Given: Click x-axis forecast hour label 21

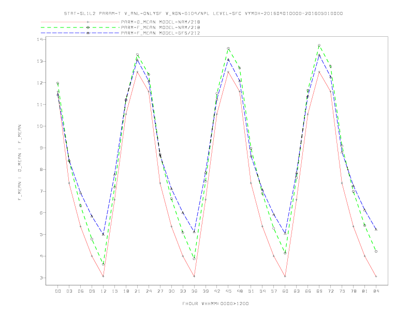Looking at the screenshot, I should [137, 291].
